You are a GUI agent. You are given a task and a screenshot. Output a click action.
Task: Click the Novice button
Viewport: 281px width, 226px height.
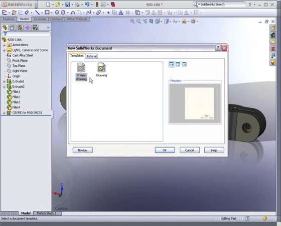[83, 150]
